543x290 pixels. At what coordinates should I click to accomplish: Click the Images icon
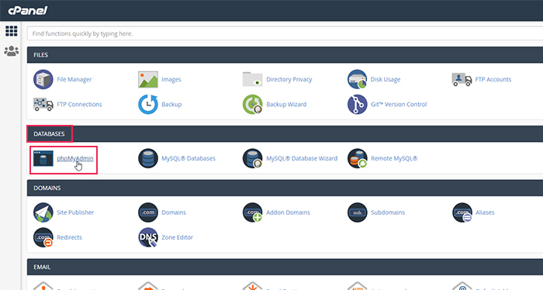pyautogui.click(x=148, y=79)
